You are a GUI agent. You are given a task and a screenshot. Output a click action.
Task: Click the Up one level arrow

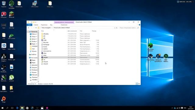[x=36, y=28]
